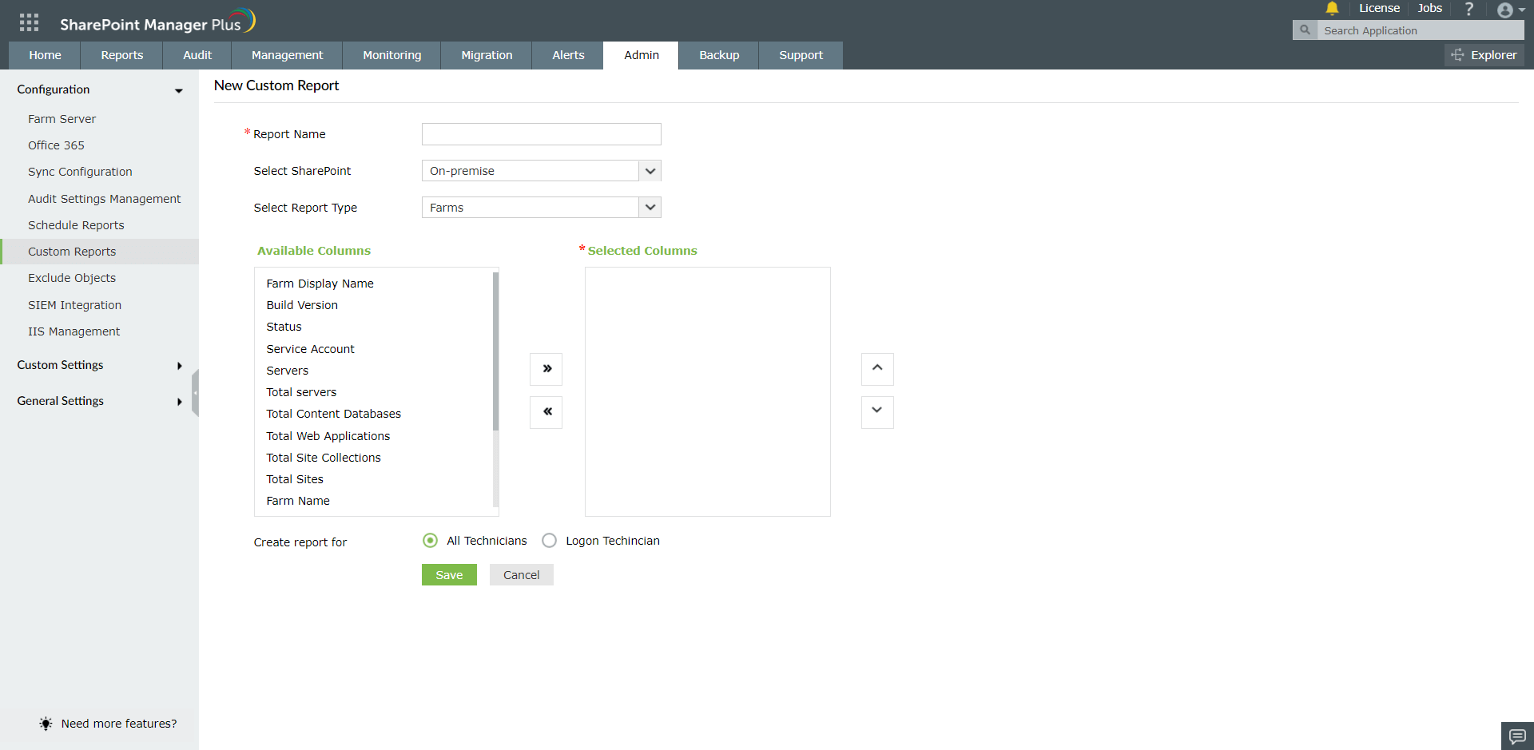This screenshot has height=750, width=1534.
Task: Move columns right with double-arrow button
Action: coord(546,369)
